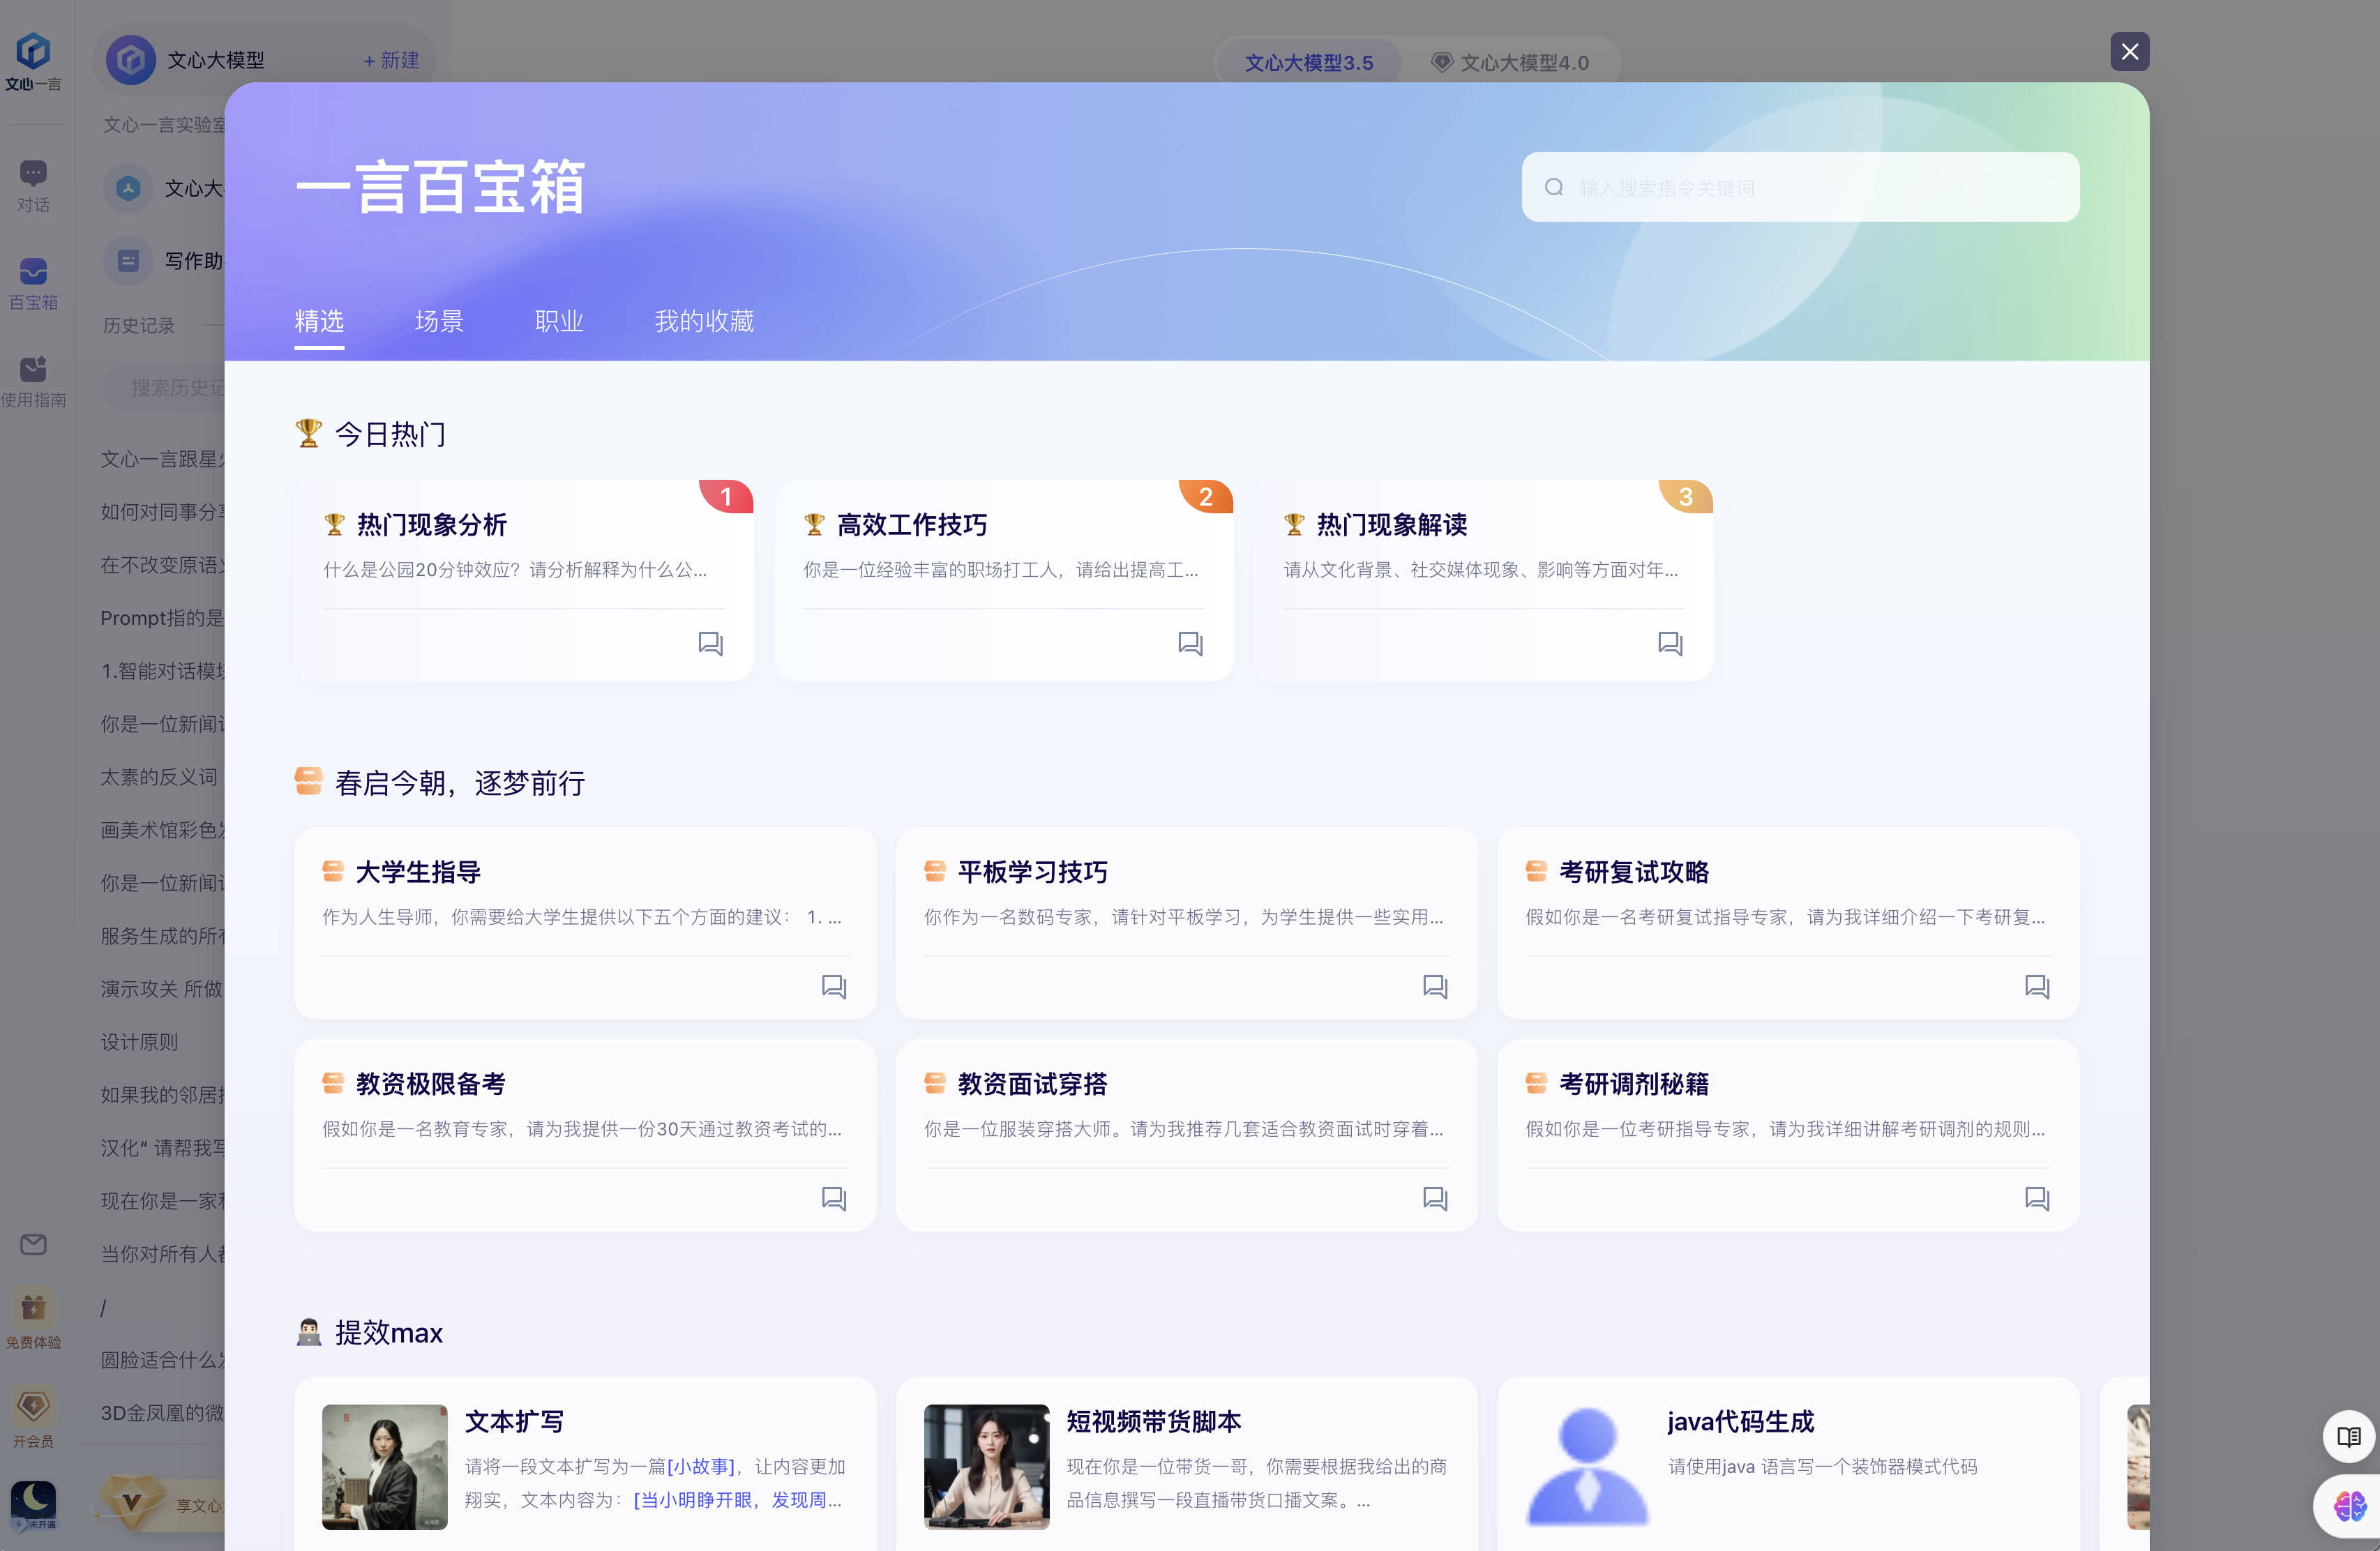Viewport: 2380px width, 1551px height.
Task: Click the mail feedback icon in the sidebar
Action: click(x=33, y=1244)
